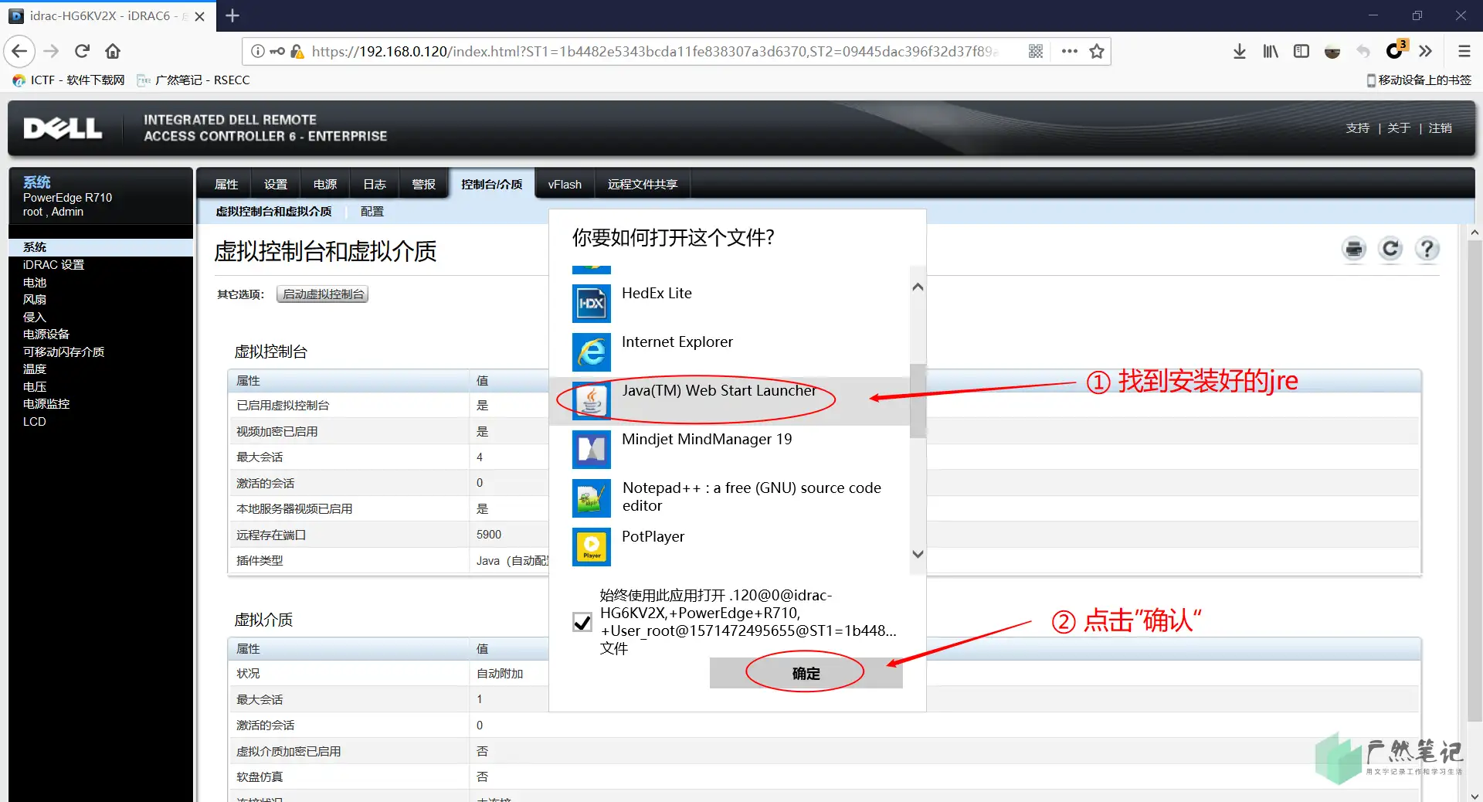This screenshot has height=802, width=1483.
Task: Open the 警报 tab
Action: point(424,185)
